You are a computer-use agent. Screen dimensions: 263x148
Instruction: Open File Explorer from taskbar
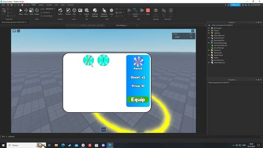(x=56, y=145)
